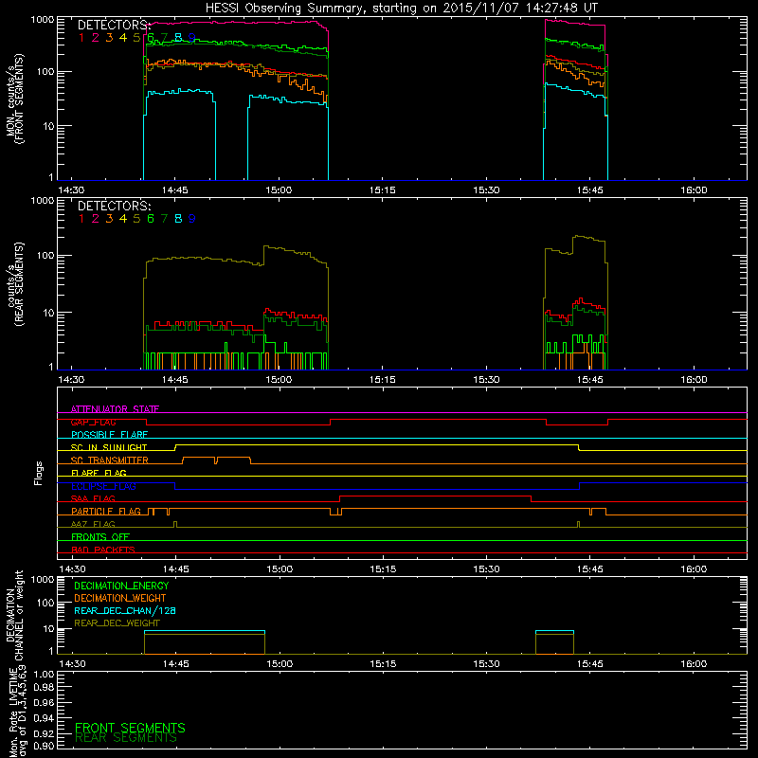Screen dimensions: 758x758
Task: Click the 16:00 tick label under the decimation panel
Action: pos(694,664)
